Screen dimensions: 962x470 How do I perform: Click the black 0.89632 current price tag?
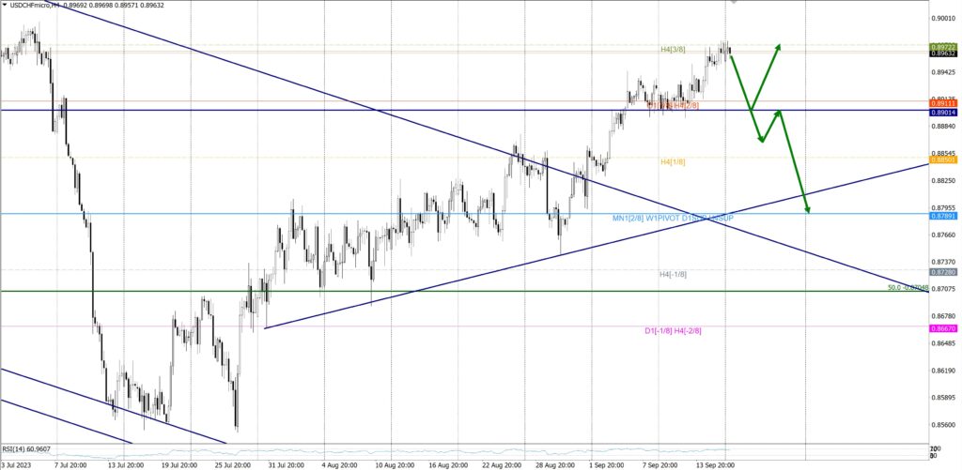tap(943, 54)
